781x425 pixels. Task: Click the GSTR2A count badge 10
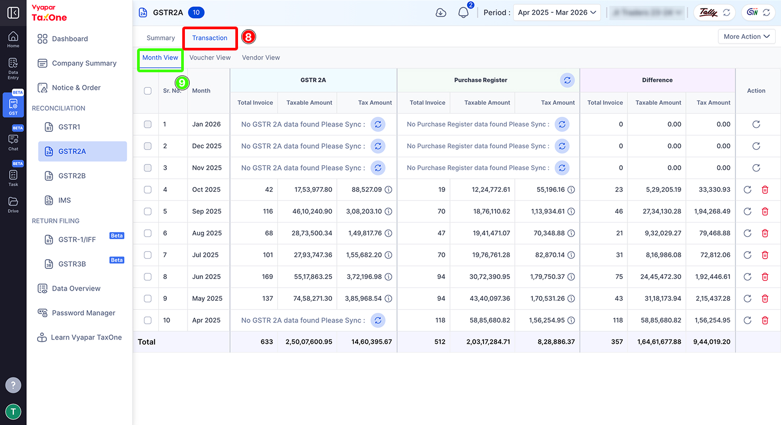(x=196, y=13)
